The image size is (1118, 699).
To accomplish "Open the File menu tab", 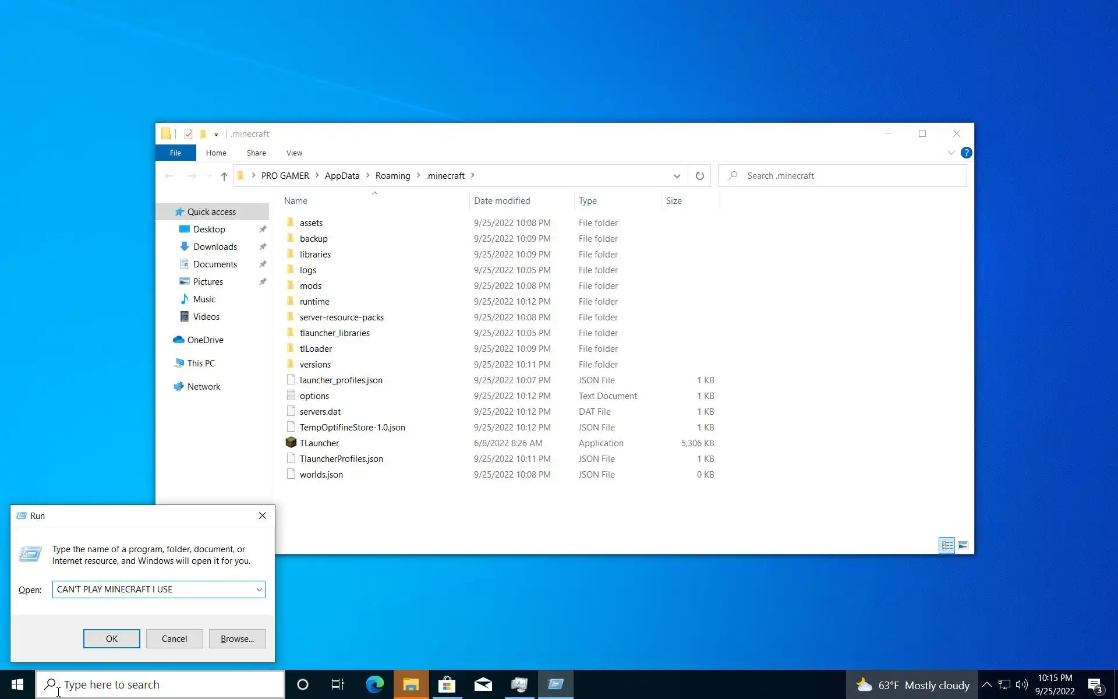I will [x=175, y=153].
